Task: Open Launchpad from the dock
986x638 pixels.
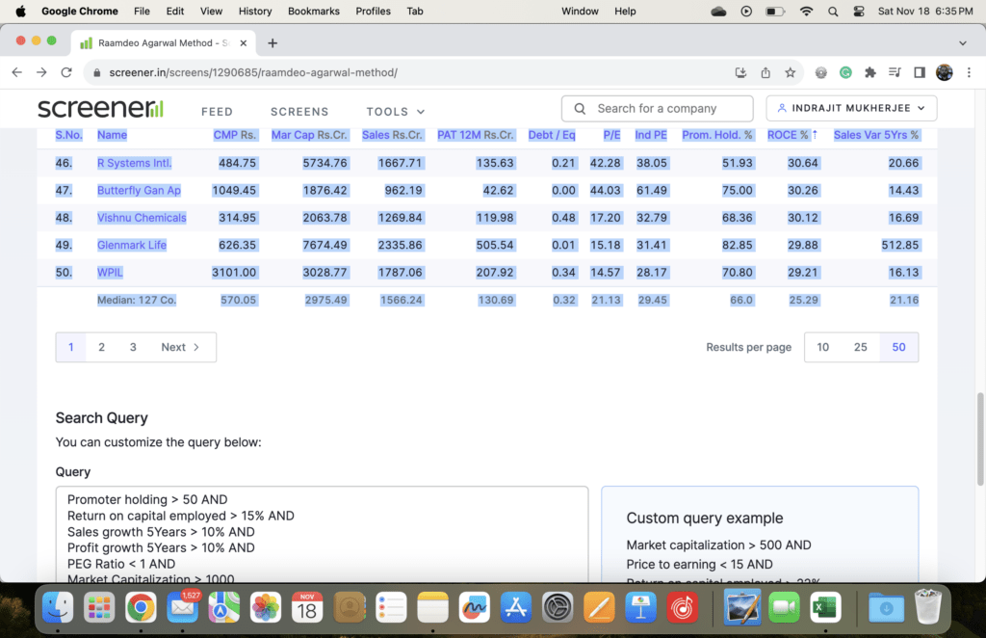Action: [99, 608]
